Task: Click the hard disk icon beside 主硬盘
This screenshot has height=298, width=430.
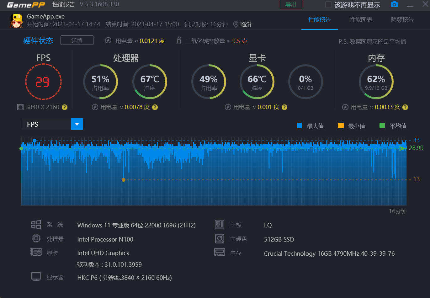Action: 220,239
